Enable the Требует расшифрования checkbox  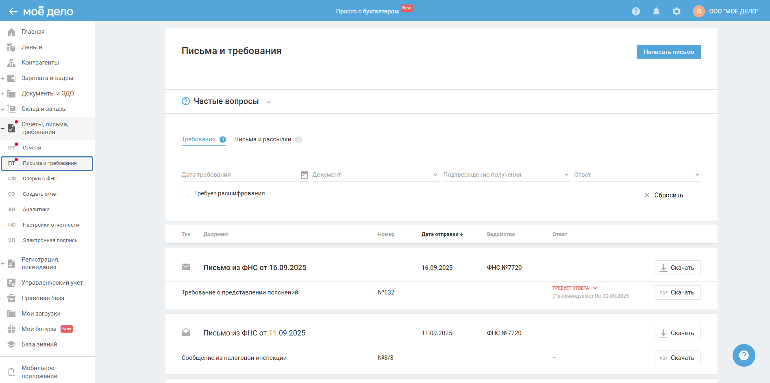point(185,193)
